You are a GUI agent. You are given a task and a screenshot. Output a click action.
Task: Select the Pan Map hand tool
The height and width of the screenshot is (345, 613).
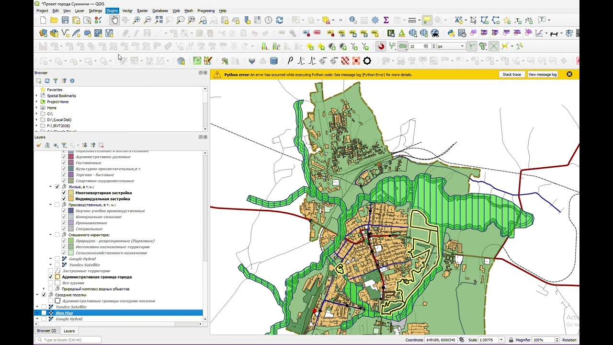(114, 20)
